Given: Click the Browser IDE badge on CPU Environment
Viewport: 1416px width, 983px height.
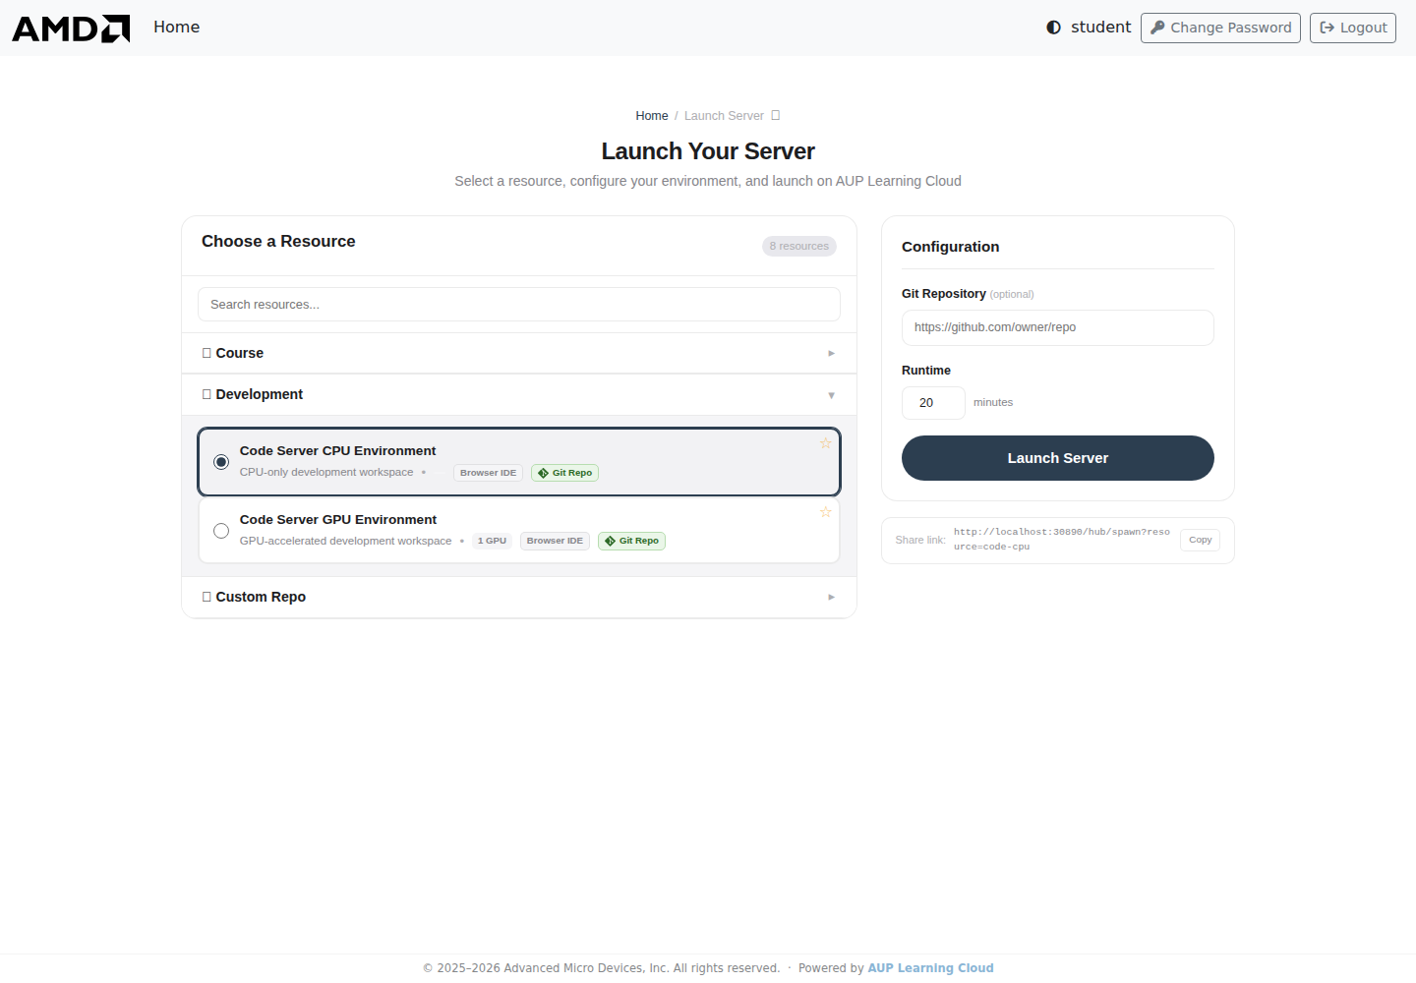Looking at the screenshot, I should pos(488,473).
